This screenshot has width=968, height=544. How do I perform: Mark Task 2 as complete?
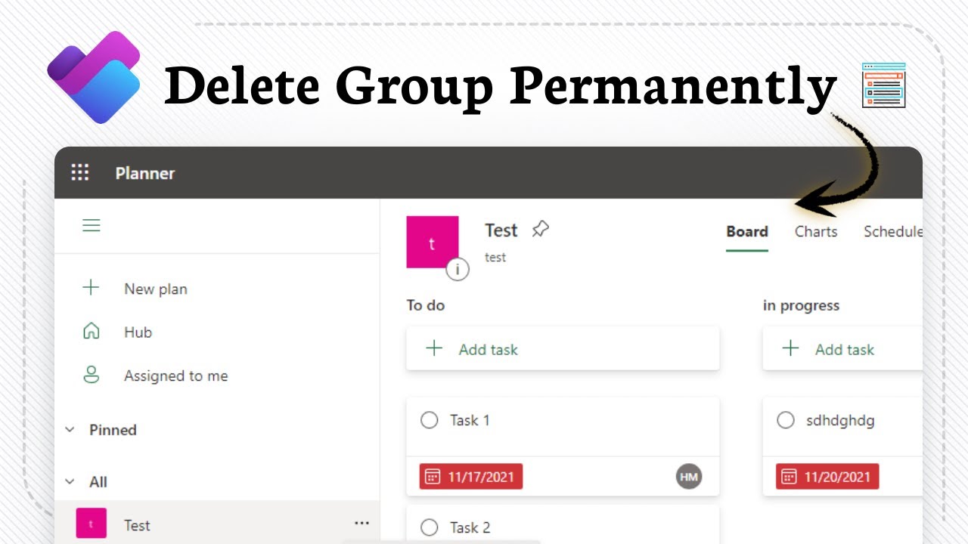(x=430, y=527)
